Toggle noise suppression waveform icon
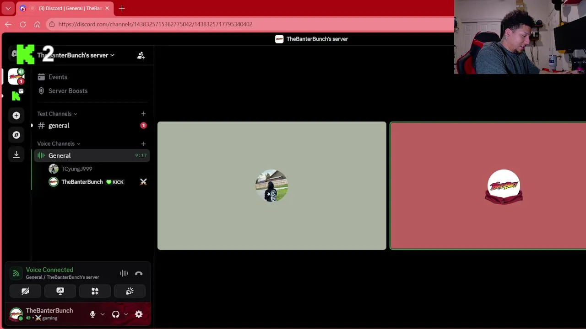 pyautogui.click(x=124, y=273)
